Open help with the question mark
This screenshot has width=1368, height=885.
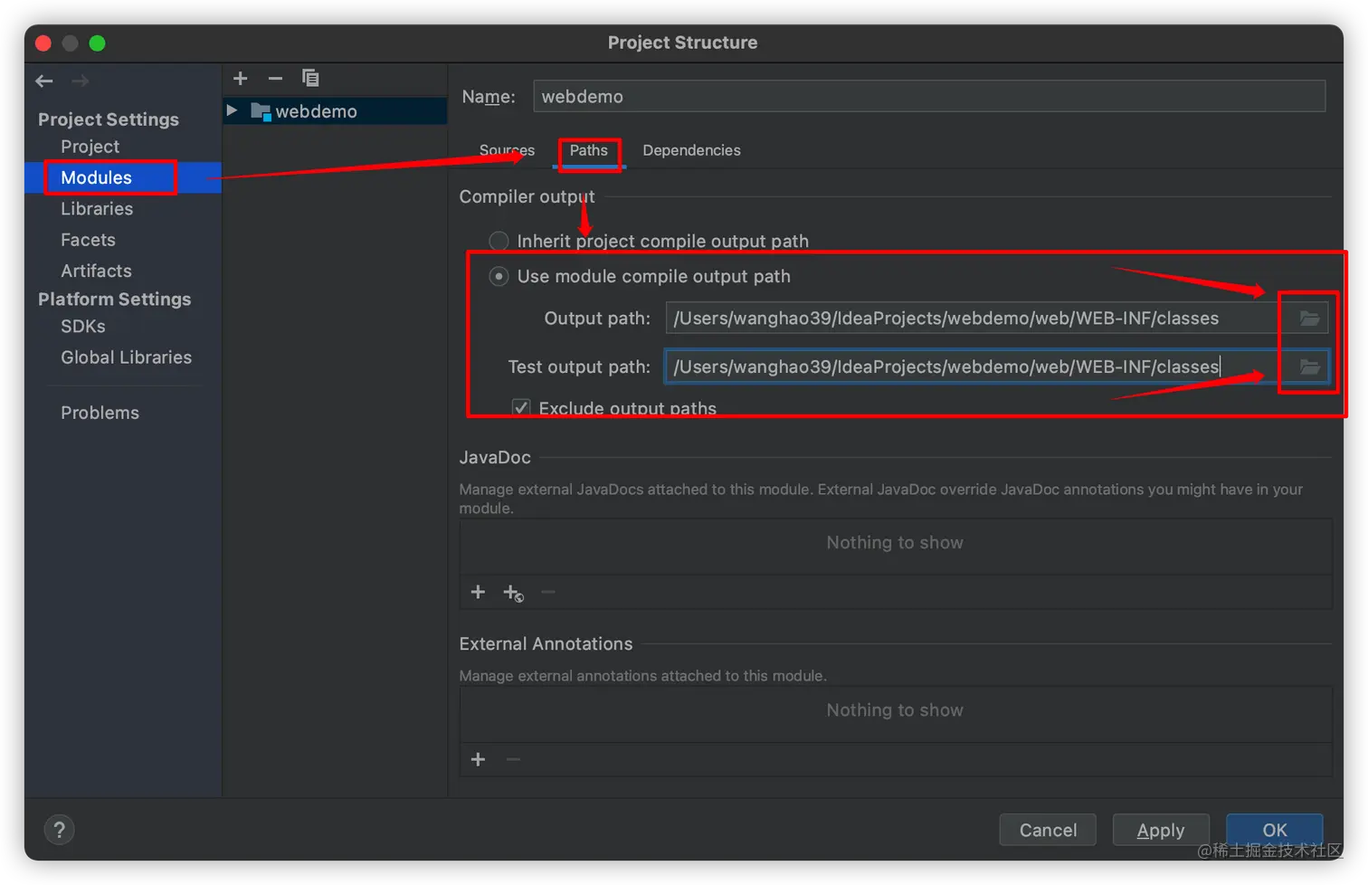coord(60,830)
